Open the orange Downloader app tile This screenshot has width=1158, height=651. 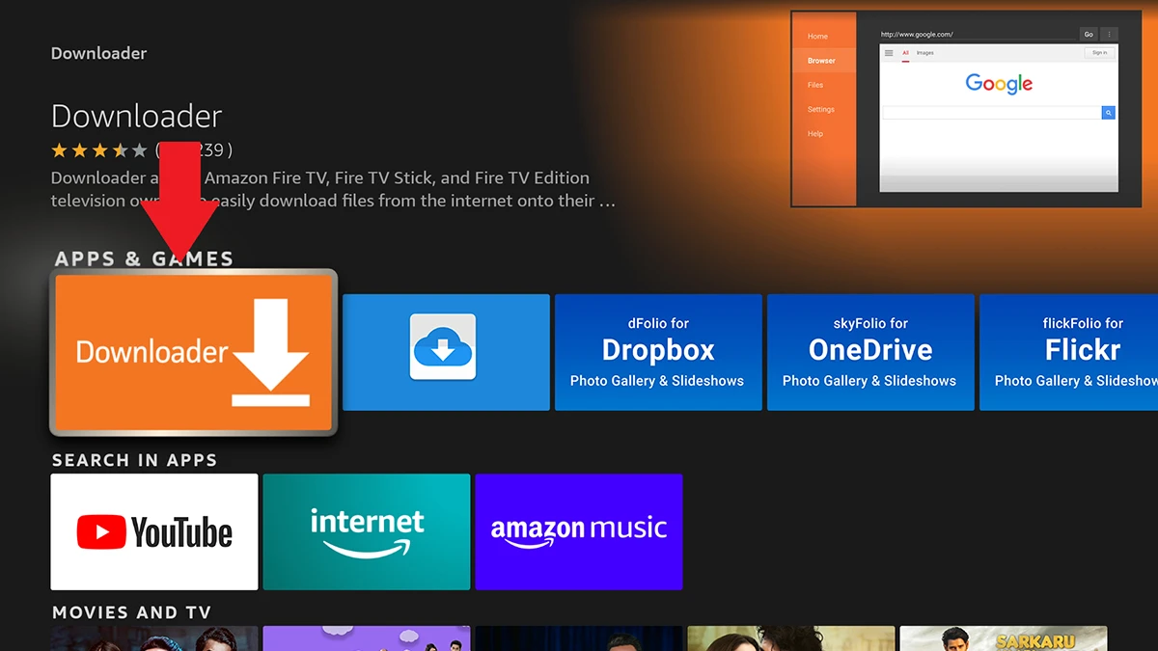point(193,352)
